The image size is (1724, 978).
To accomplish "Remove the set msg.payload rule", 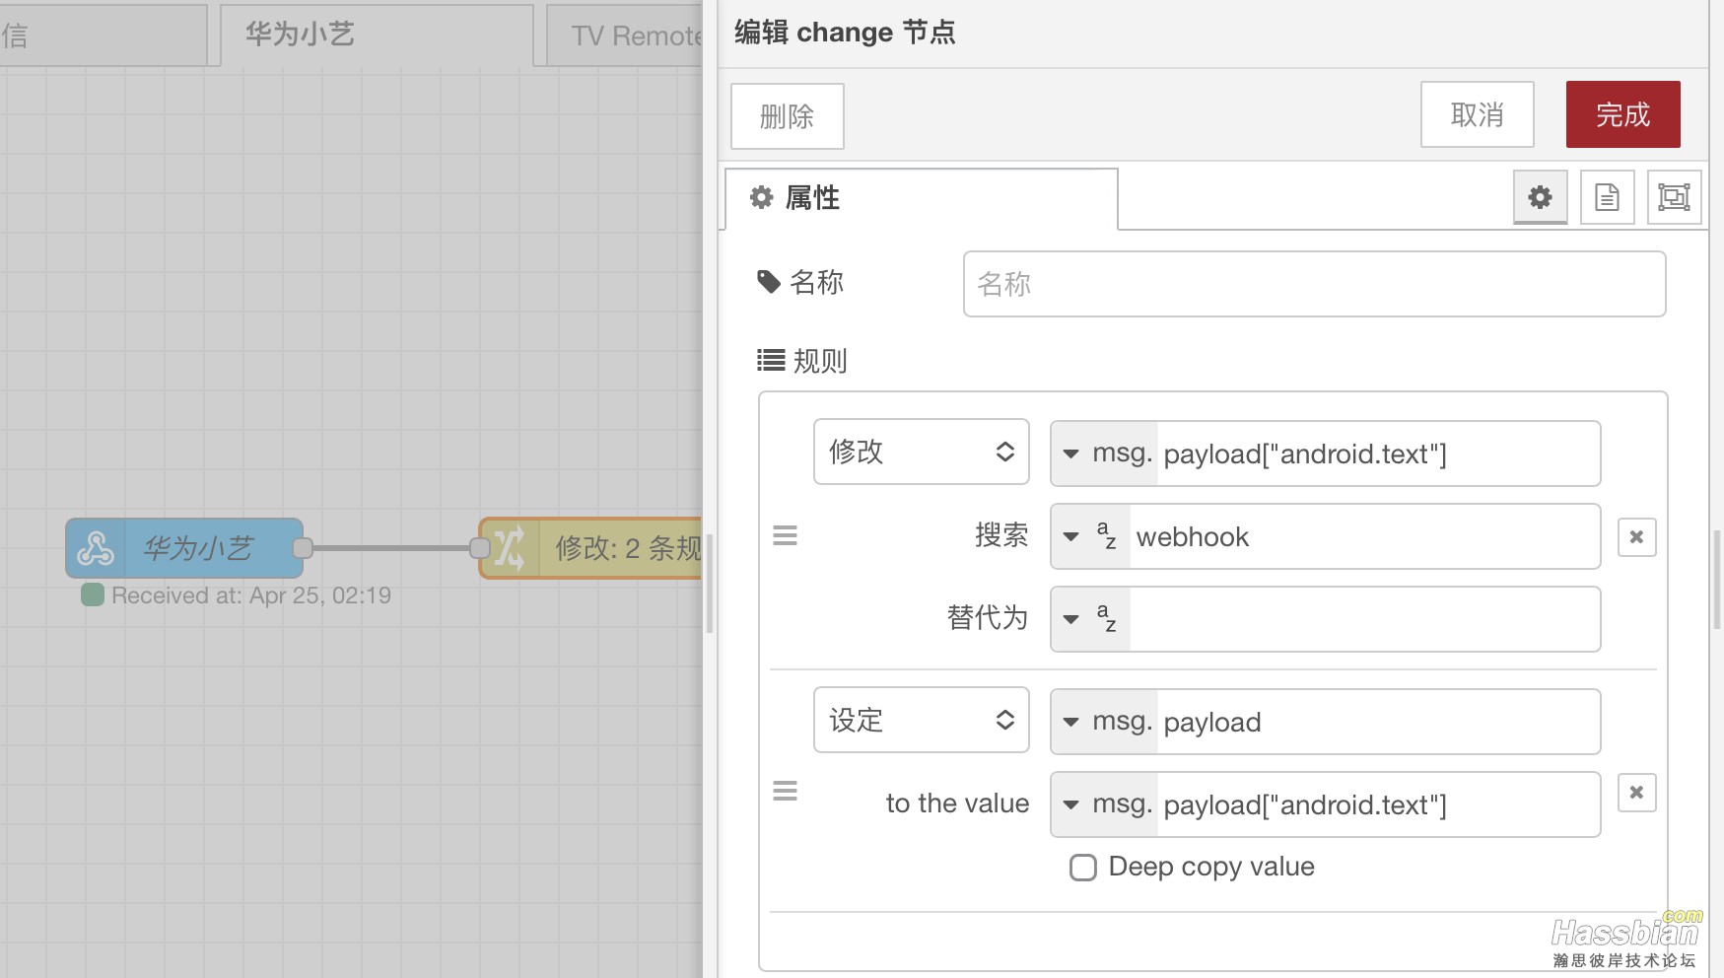I will [x=1636, y=792].
